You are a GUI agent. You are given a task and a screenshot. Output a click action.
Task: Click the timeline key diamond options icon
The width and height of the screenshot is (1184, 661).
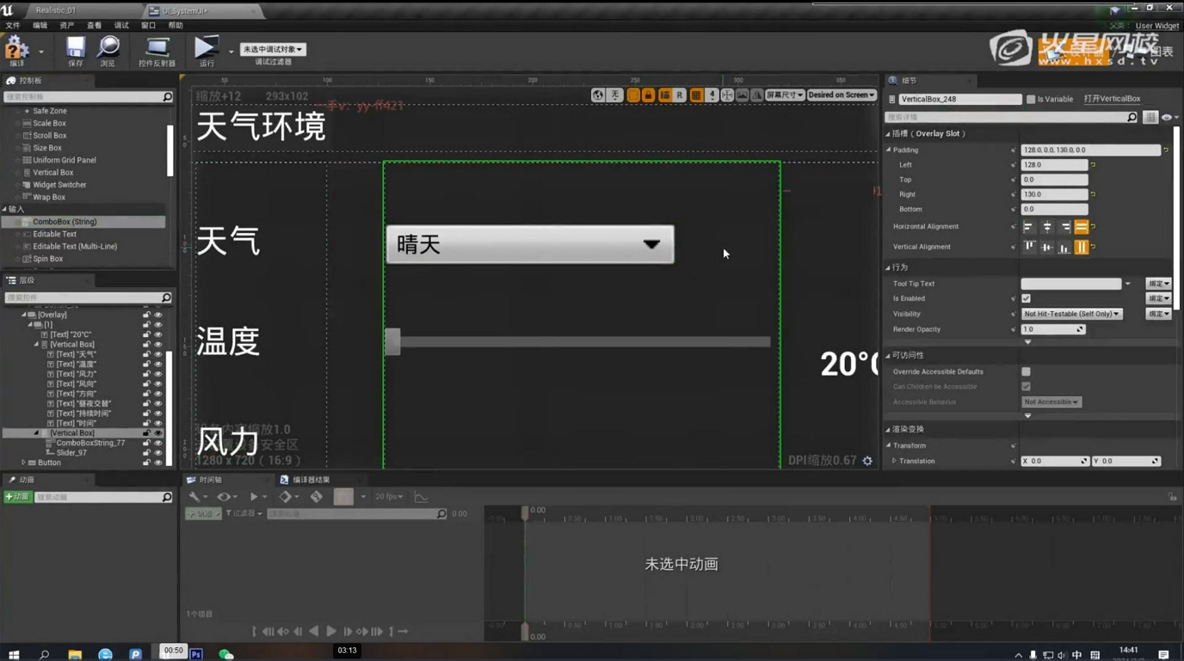click(x=287, y=497)
